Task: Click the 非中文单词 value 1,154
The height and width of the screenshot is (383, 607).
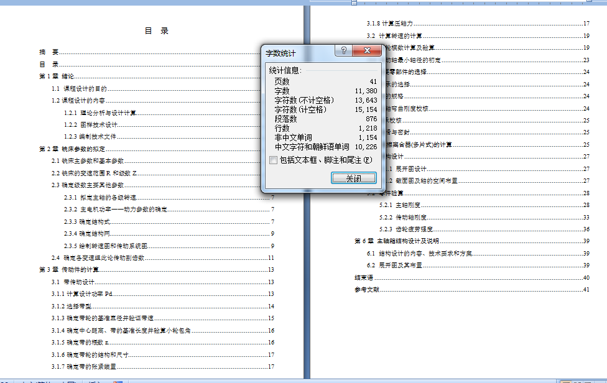Action: tap(368, 137)
